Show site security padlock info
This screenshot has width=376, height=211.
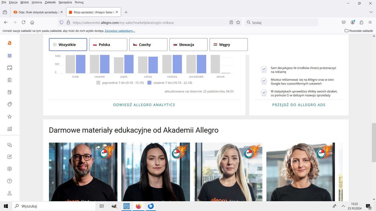(69, 23)
